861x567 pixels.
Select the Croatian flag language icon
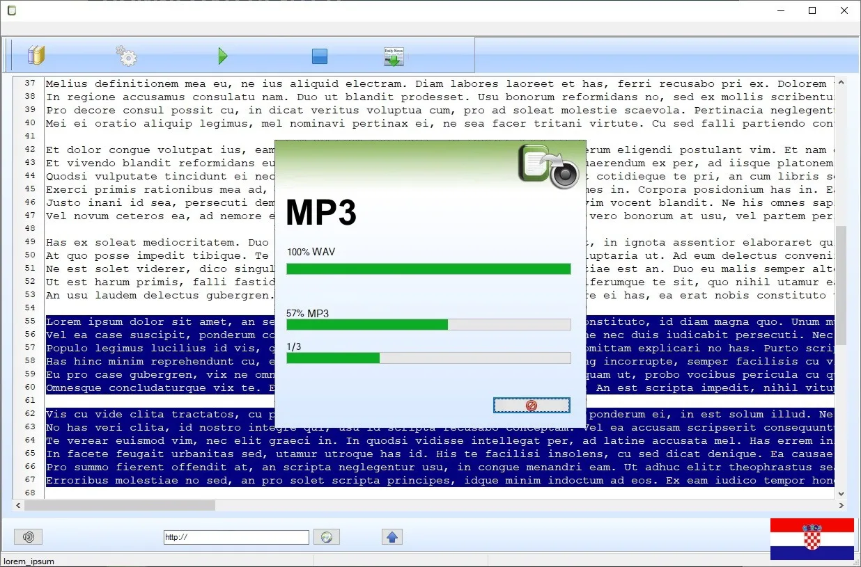[x=812, y=538]
